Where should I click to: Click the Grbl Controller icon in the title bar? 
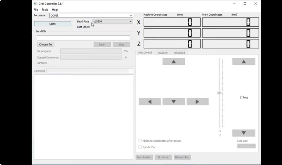coord(35,4)
